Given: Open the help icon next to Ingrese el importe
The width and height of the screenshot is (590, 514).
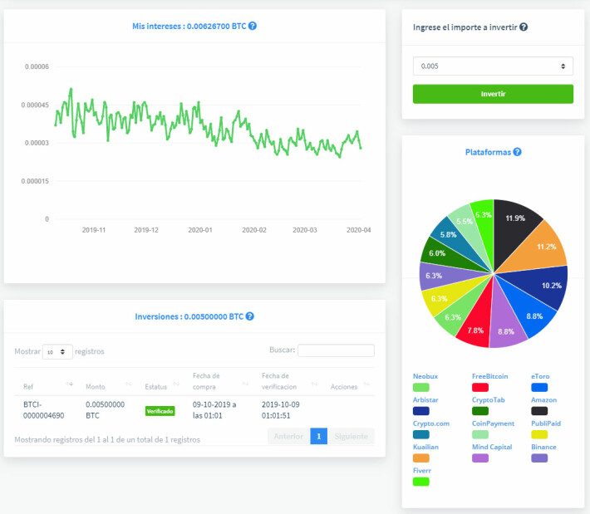Looking at the screenshot, I should [x=524, y=27].
